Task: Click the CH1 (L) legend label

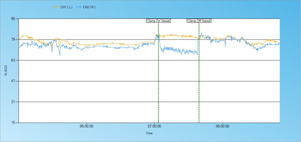Action: (x=66, y=7)
